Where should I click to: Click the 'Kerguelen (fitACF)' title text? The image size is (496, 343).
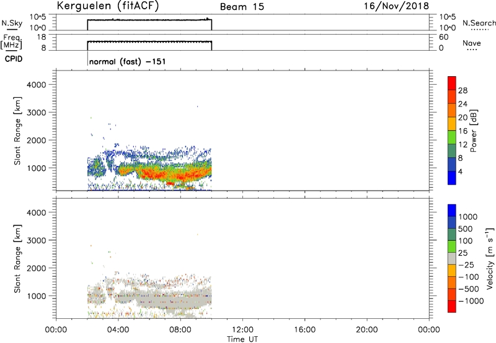[107, 6]
